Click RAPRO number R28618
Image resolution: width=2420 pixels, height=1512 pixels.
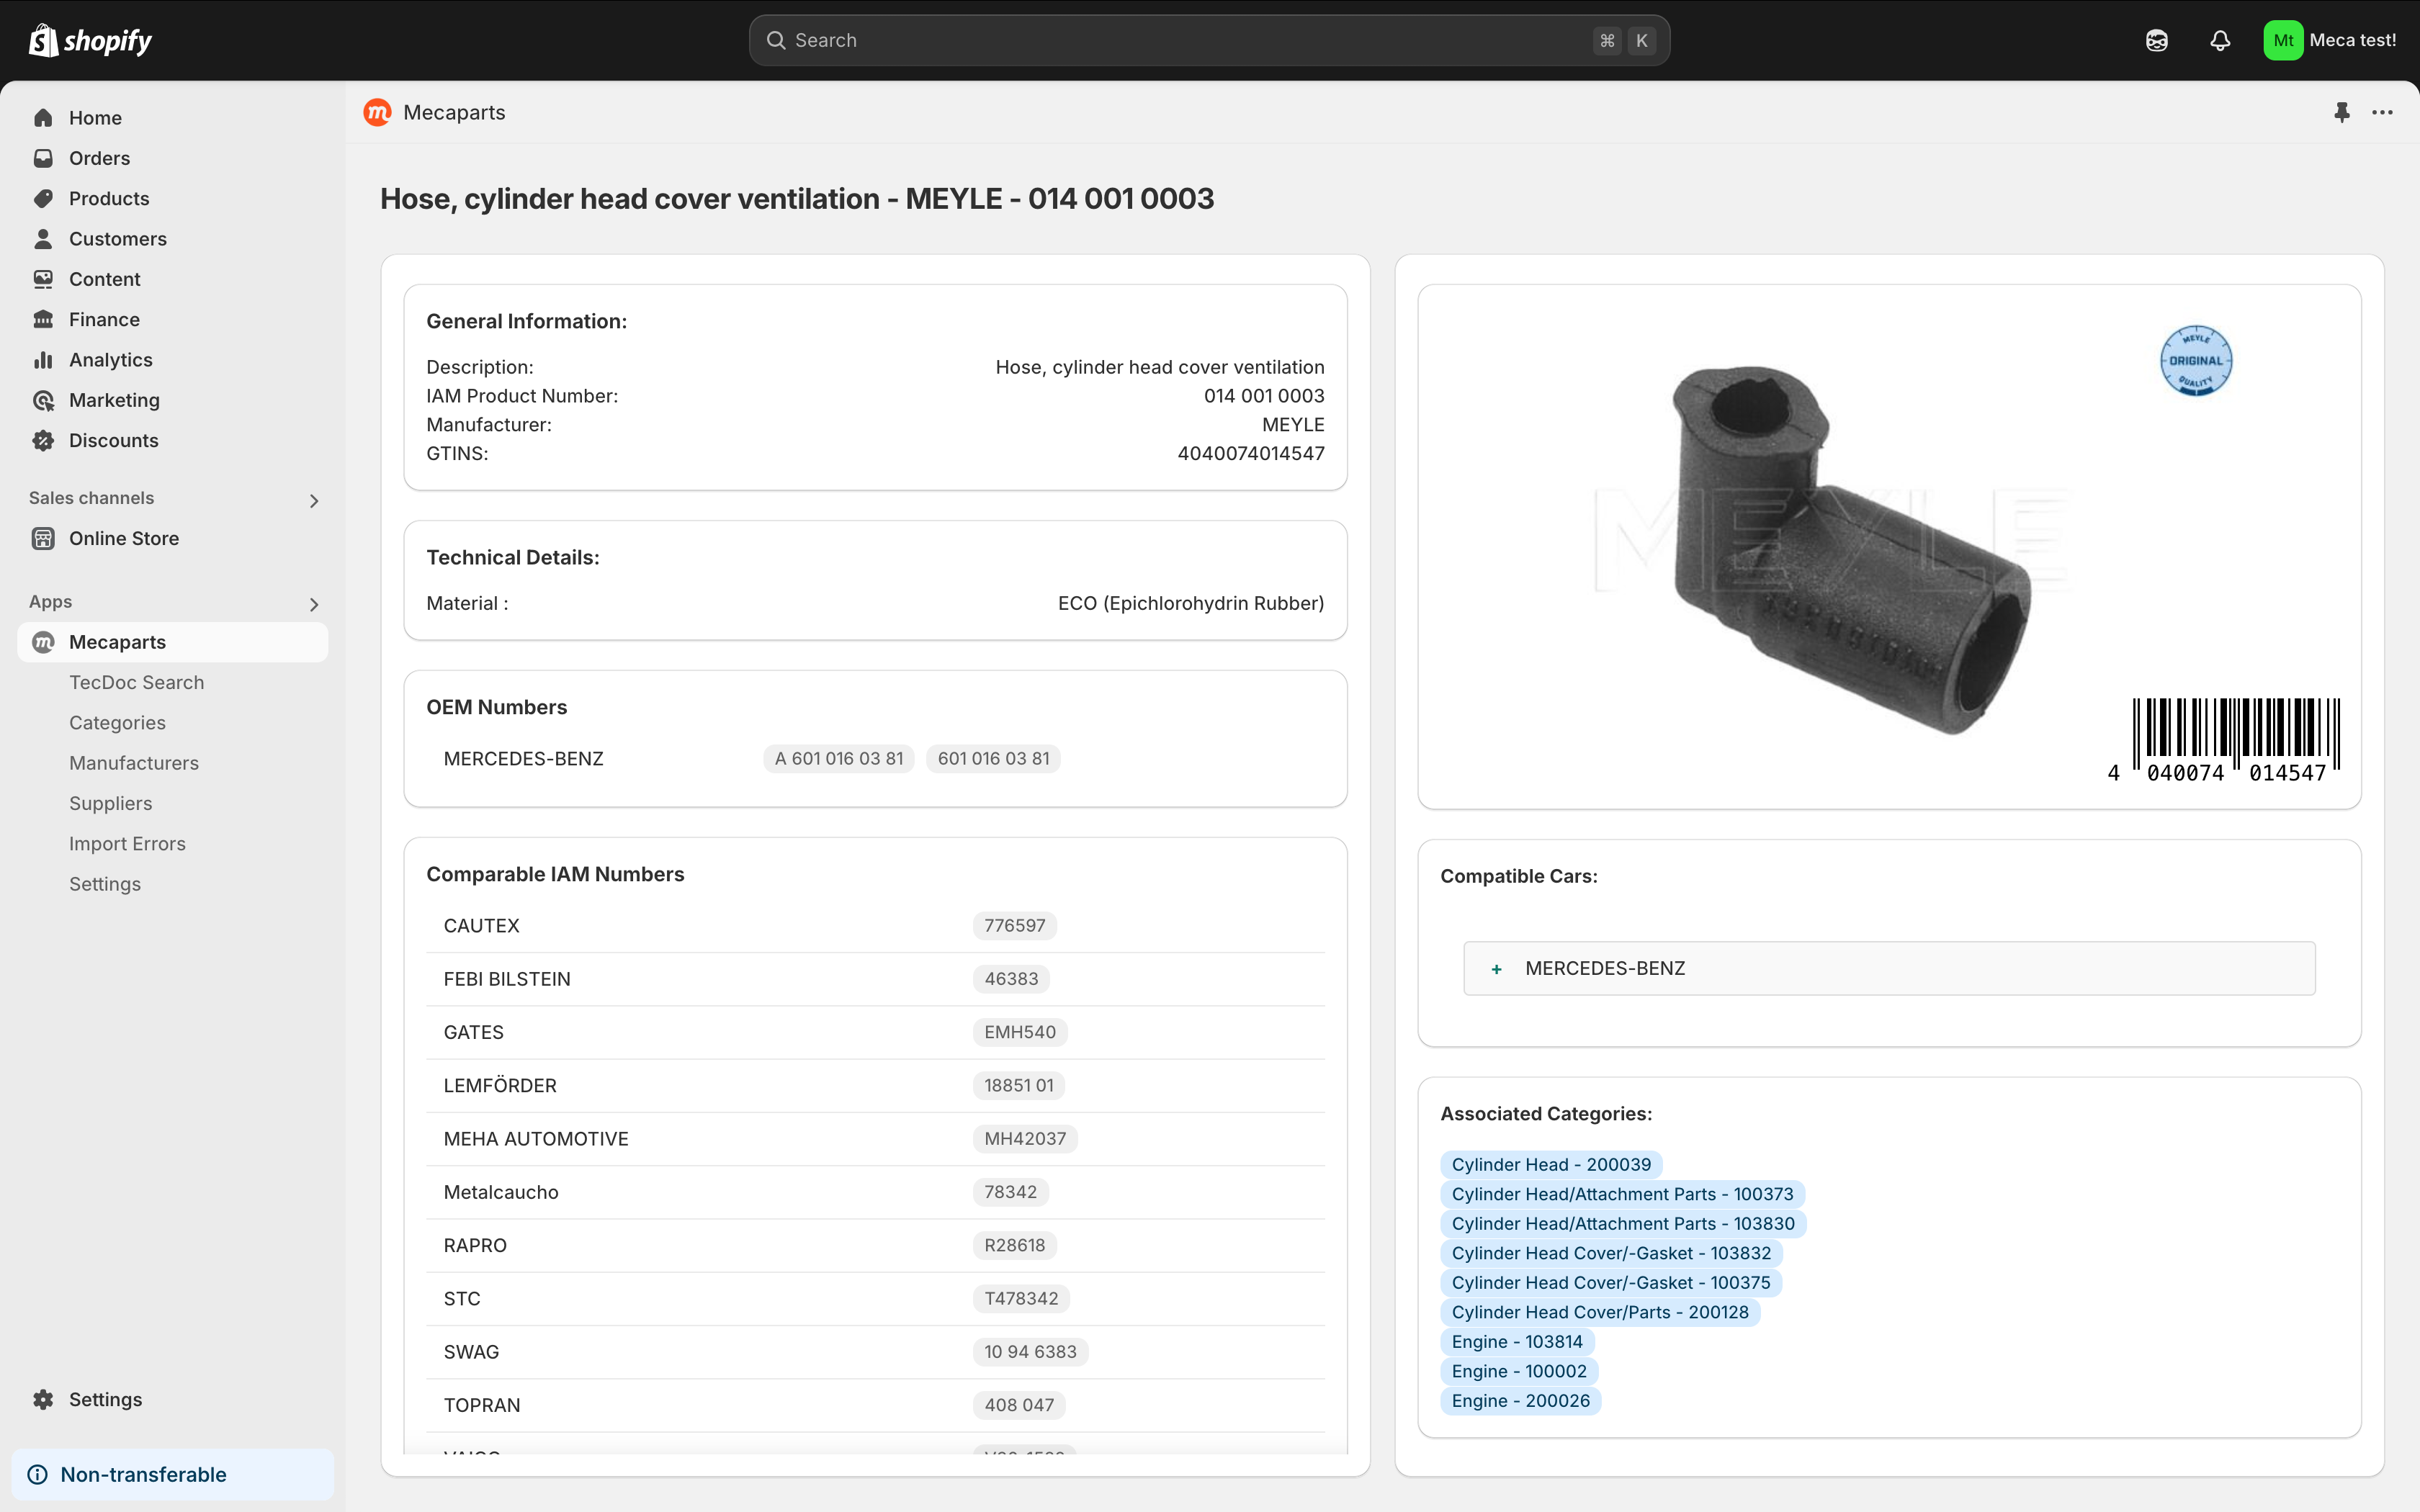click(x=1014, y=1245)
